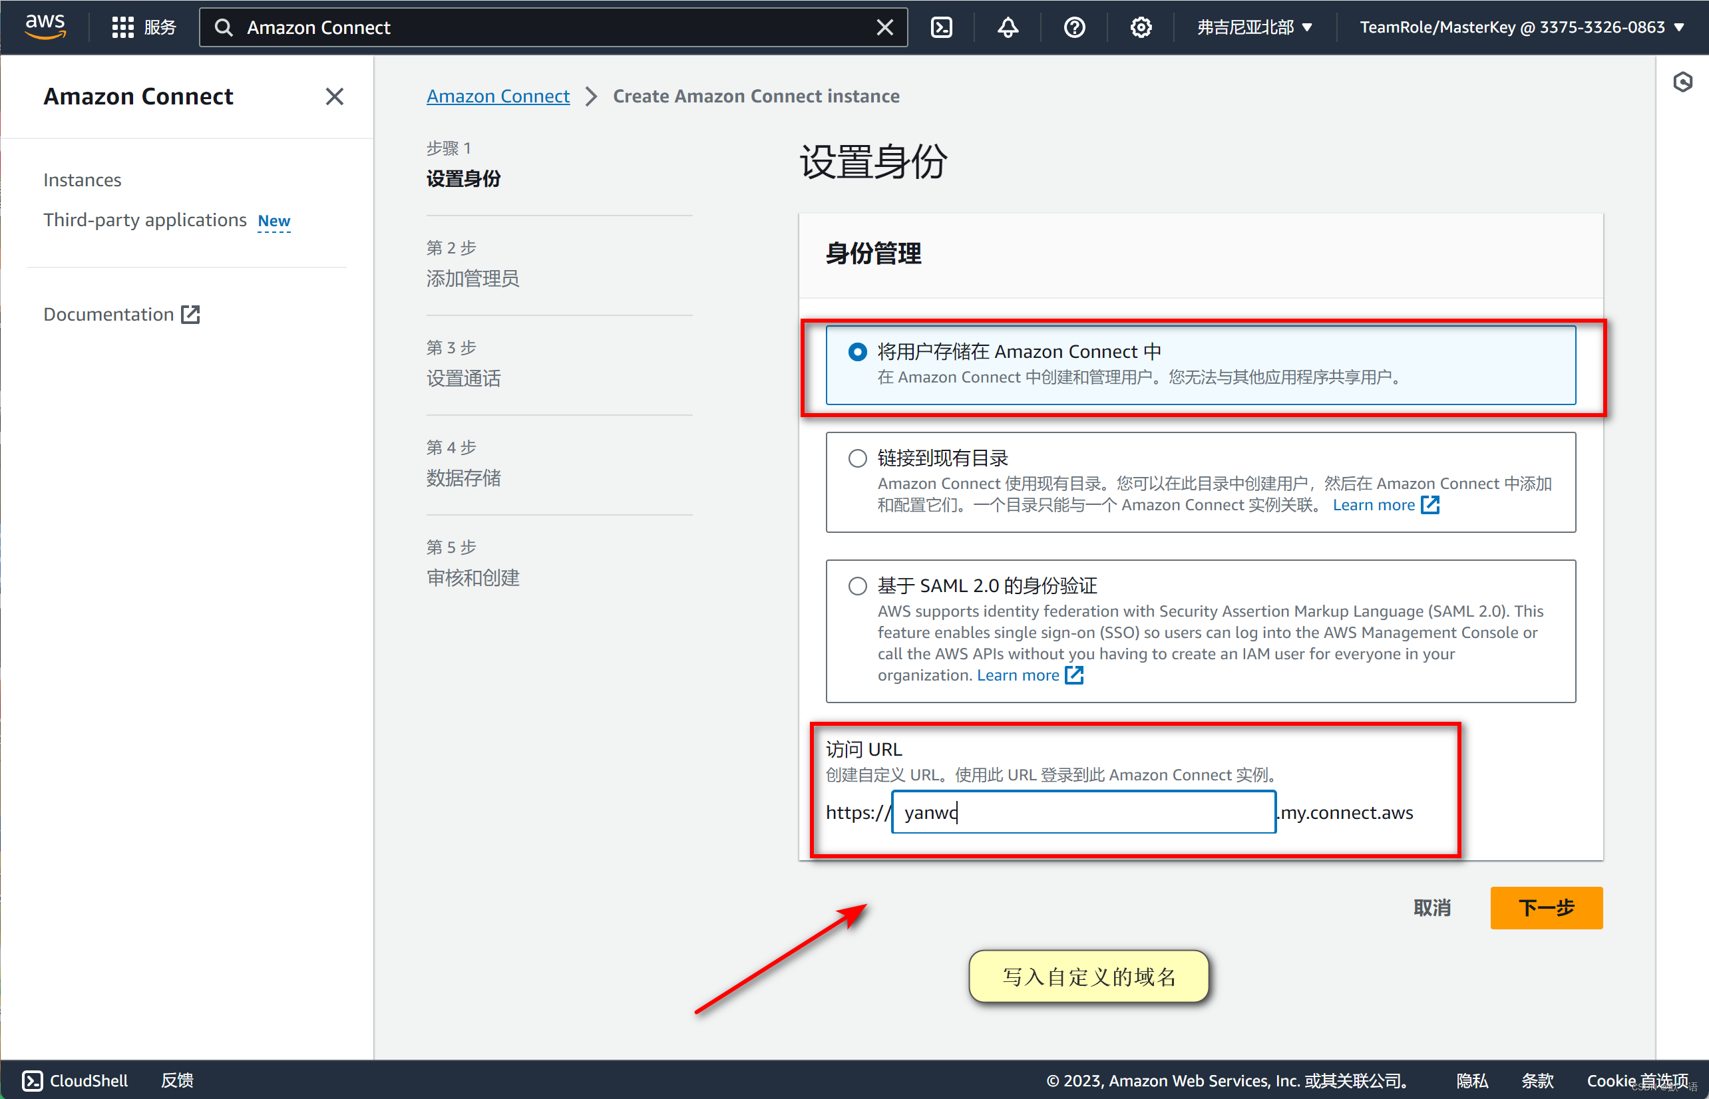This screenshot has width=1709, height=1099.
Task: Click Amazon Connect breadcrumb link
Action: click(496, 96)
